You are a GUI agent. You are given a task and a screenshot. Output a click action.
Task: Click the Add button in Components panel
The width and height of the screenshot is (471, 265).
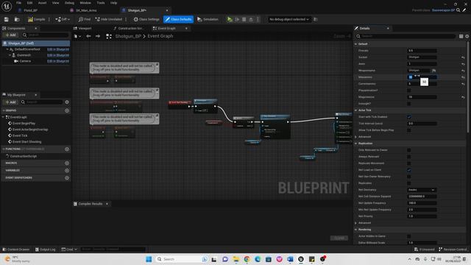tap(10, 35)
